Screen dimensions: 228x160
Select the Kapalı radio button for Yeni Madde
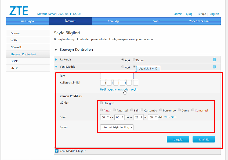click(x=134, y=67)
